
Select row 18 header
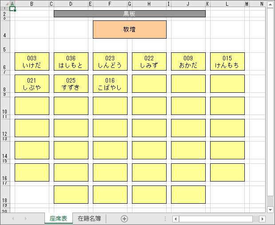click(5, 194)
